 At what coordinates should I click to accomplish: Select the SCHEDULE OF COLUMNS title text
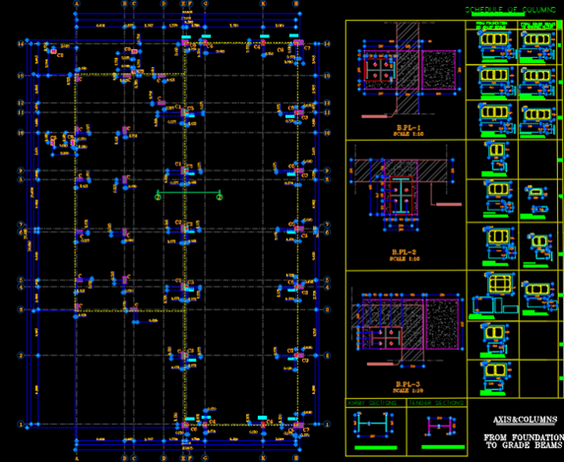[x=510, y=10]
